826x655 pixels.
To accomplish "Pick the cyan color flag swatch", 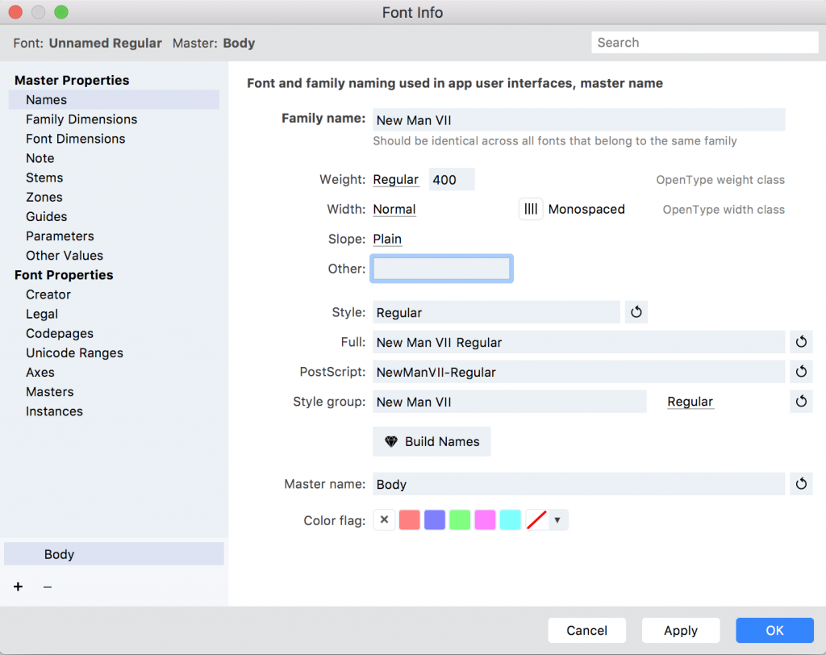I will [510, 520].
